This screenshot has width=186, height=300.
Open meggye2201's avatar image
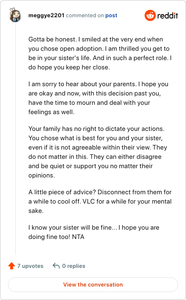click(x=15, y=15)
